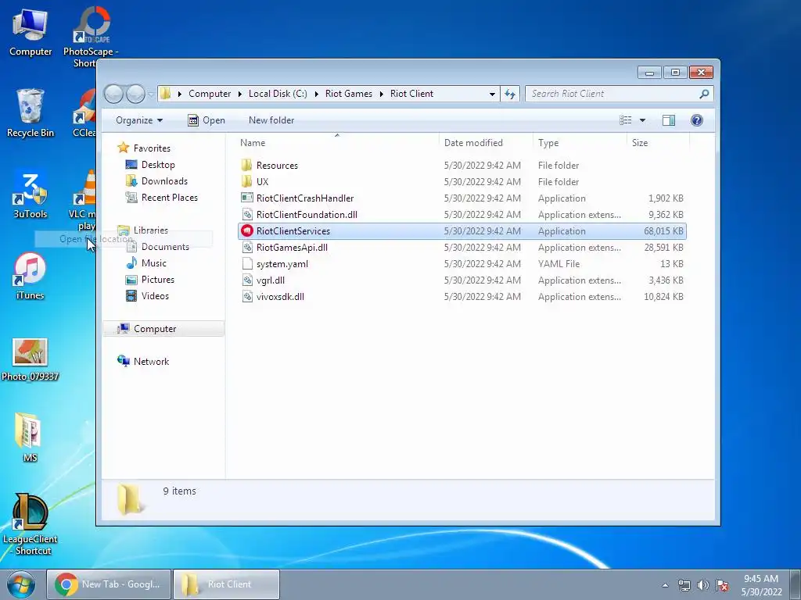801x600 pixels.
Task: Expand the arrow after Riot Games breadcrumb
Action: [x=381, y=94]
